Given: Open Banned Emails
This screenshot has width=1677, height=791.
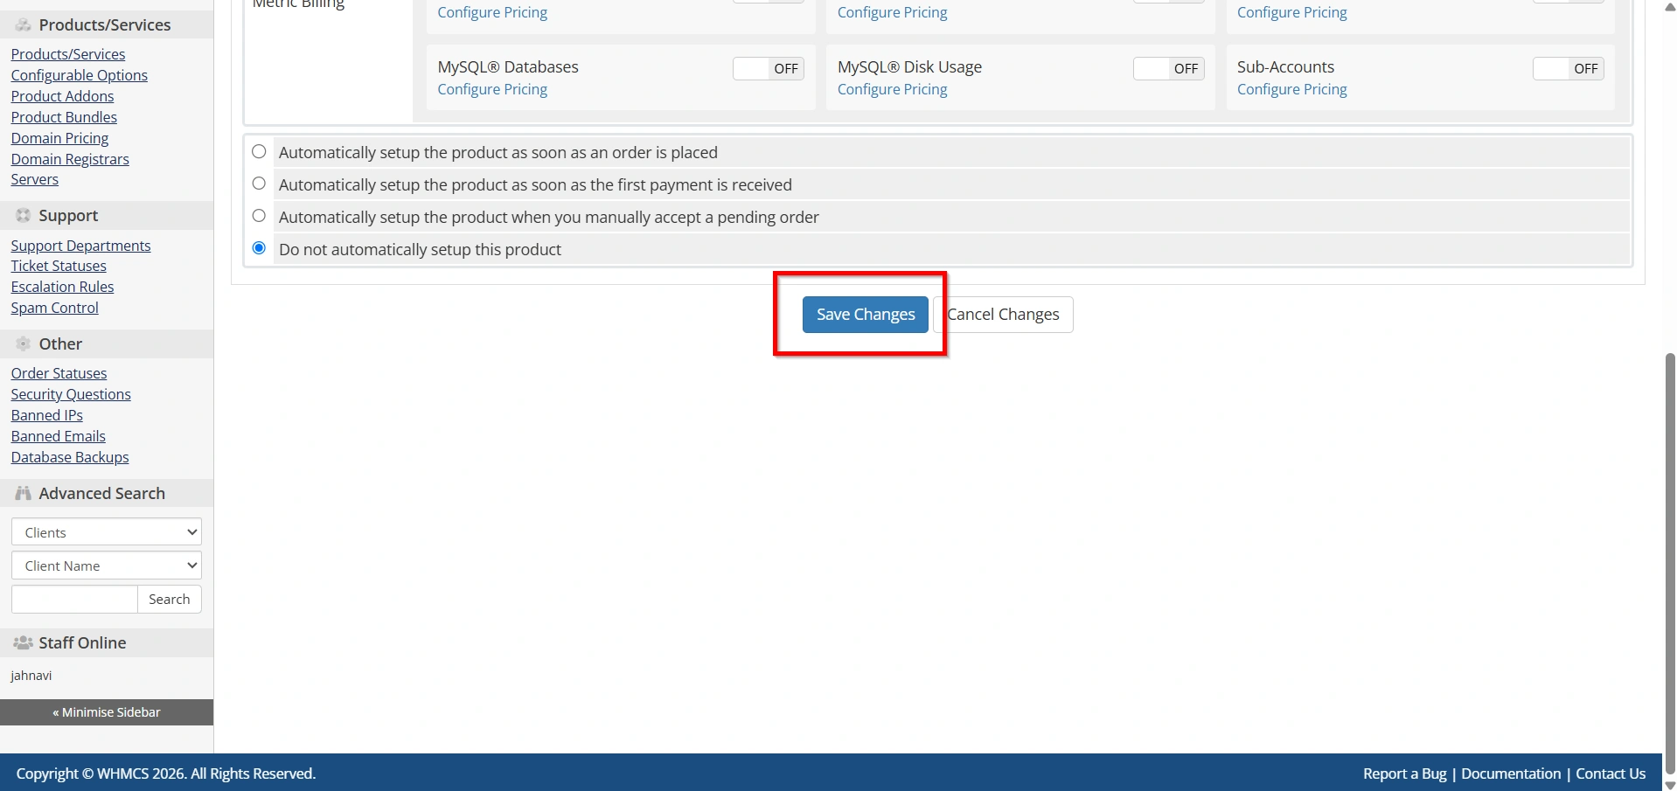Looking at the screenshot, I should (x=58, y=436).
